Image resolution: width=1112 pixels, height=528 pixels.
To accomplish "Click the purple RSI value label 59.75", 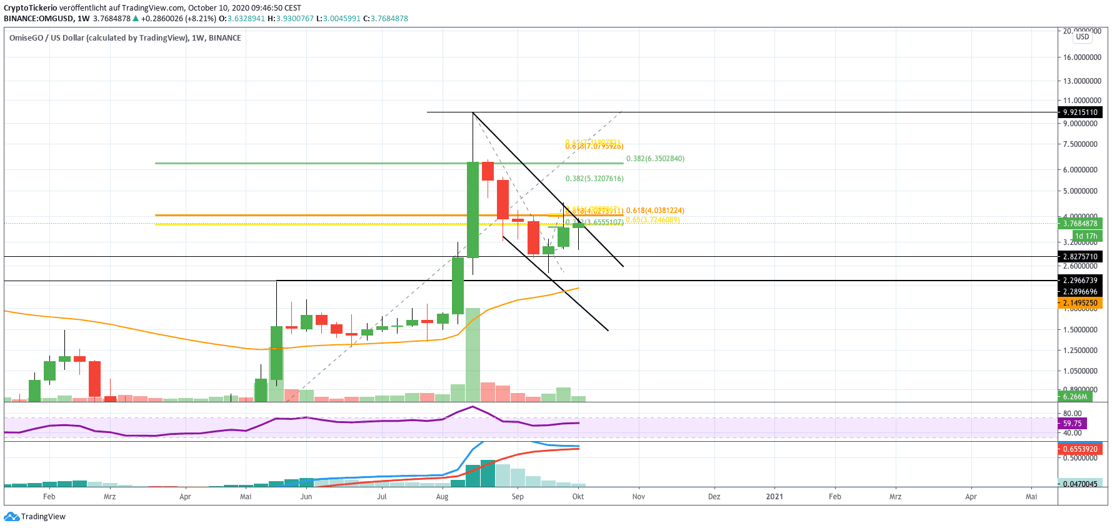I will (1072, 424).
